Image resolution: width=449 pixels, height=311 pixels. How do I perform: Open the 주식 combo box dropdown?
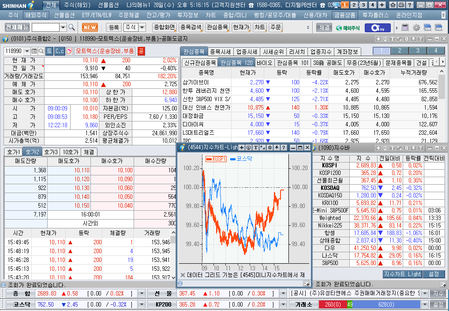tap(142, 27)
